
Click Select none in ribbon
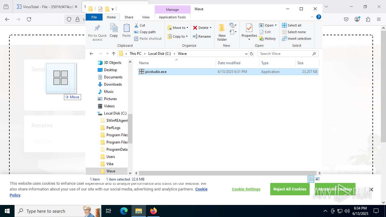tap(294, 32)
